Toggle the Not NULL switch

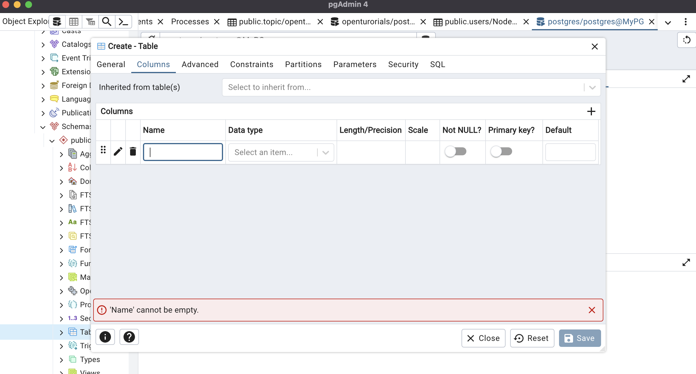pos(456,152)
